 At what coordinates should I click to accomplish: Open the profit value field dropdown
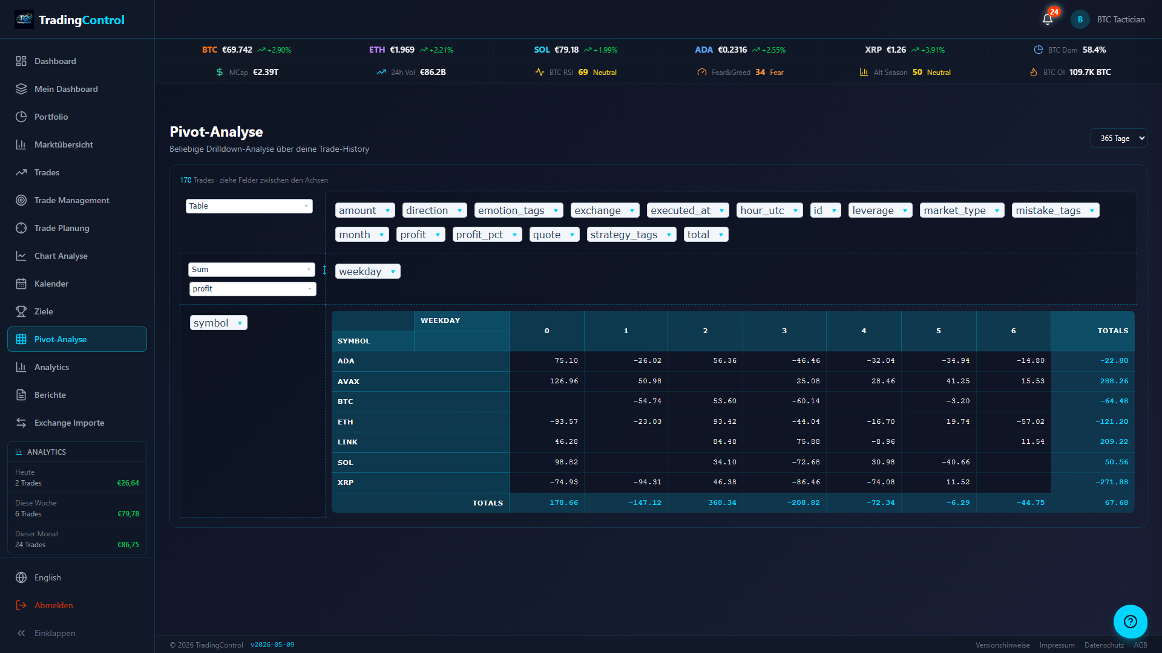pyautogui.click(x=253, y=289)
